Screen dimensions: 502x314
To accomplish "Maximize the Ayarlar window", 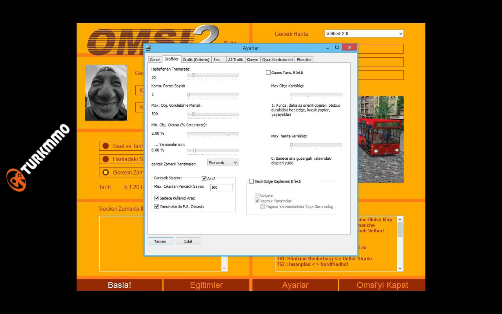I will [337, 47].
